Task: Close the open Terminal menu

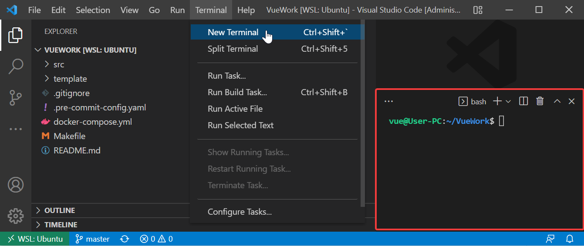Action: pos(211,10)
